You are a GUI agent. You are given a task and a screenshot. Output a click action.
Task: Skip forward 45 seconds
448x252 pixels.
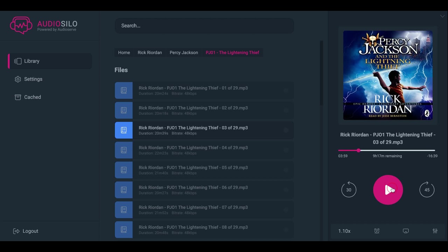(x=427, y=190)
